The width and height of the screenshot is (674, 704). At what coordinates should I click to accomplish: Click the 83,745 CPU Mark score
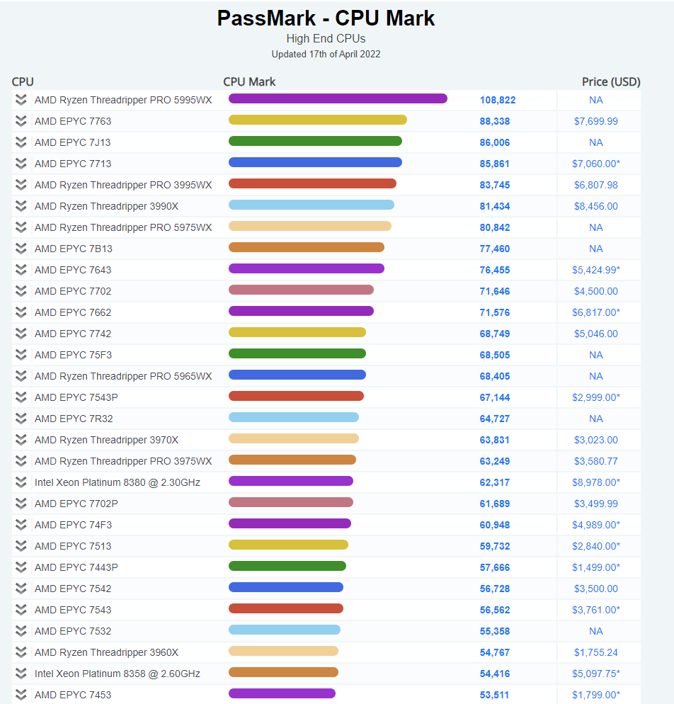point(494,185)
